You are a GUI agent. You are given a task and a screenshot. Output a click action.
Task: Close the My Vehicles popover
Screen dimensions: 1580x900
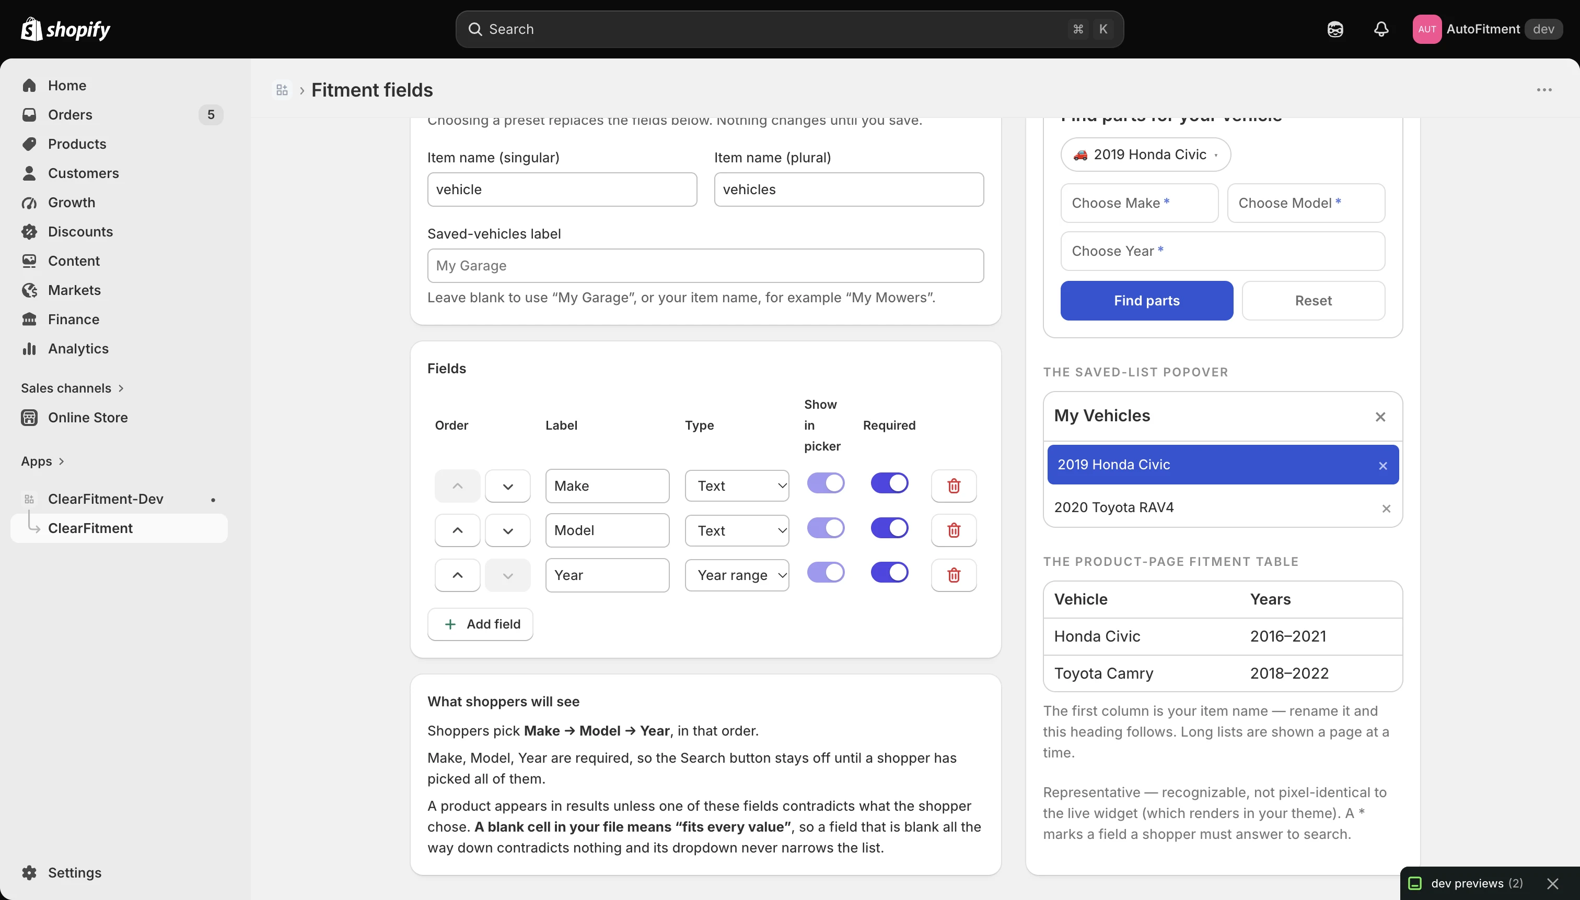click(1380, 417)
